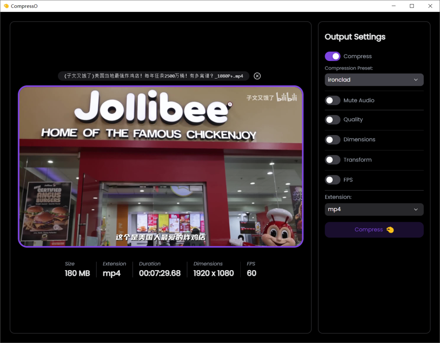Screen dimensions: 440x343
Task: Click the 1920 x 1080 dimensions value
Action: [213, 273]
